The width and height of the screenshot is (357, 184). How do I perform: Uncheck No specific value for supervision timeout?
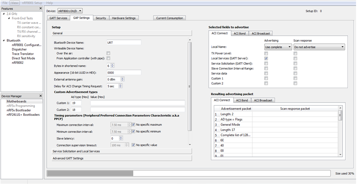tap(134, 145)
